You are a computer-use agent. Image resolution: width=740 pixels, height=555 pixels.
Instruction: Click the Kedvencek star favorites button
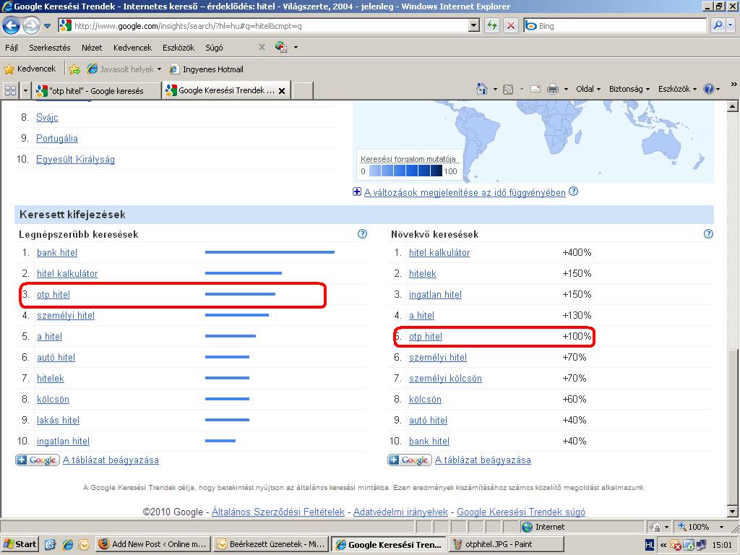pyautogui.click(x=30, y=69)
